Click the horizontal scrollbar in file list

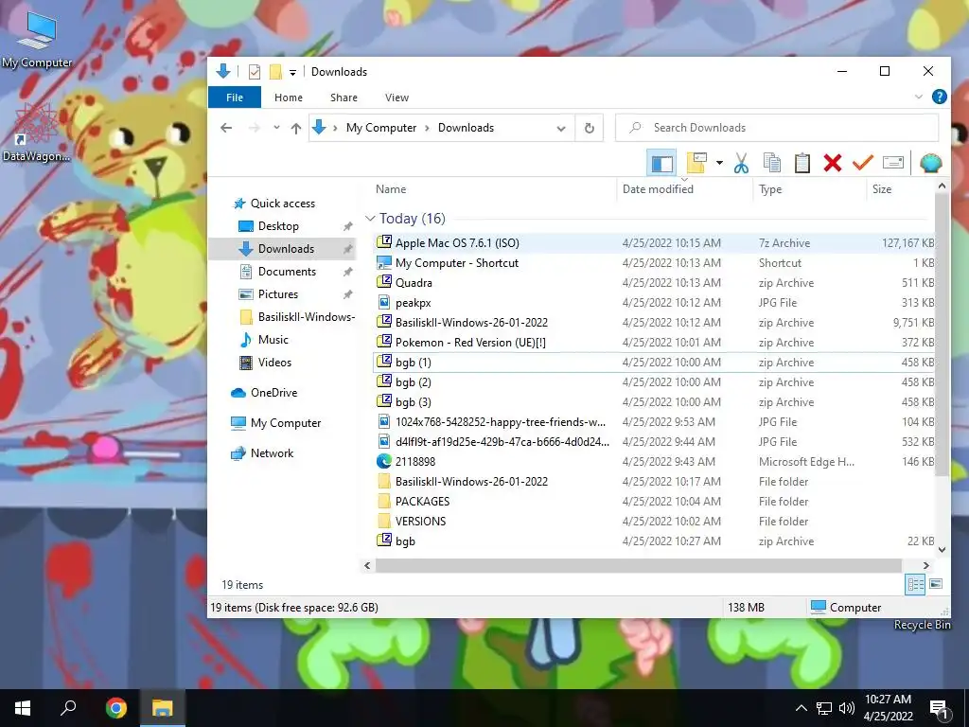click(x=639, y=565)
